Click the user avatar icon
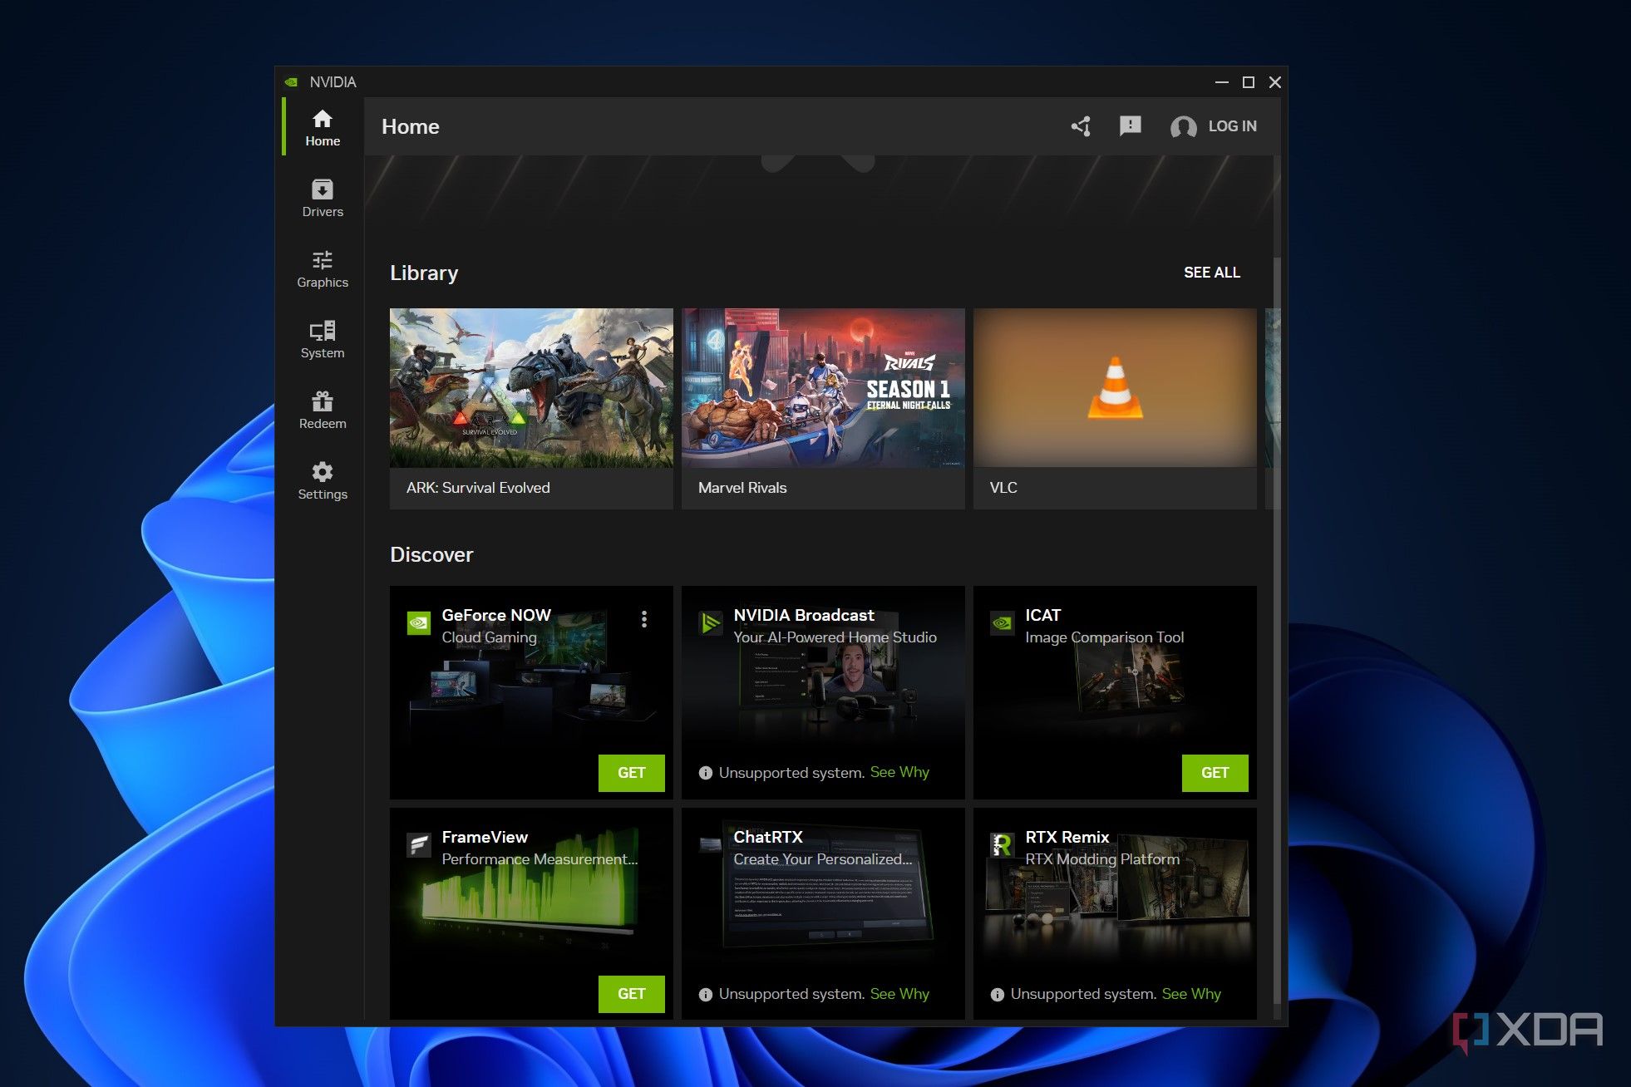This screenshot has height=1087, width=1631. (1183, 127)
